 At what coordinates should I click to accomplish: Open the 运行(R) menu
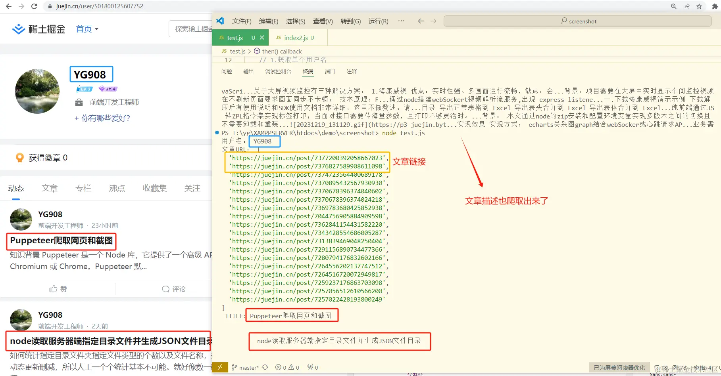pyautogui.click(x=379, y=21)
